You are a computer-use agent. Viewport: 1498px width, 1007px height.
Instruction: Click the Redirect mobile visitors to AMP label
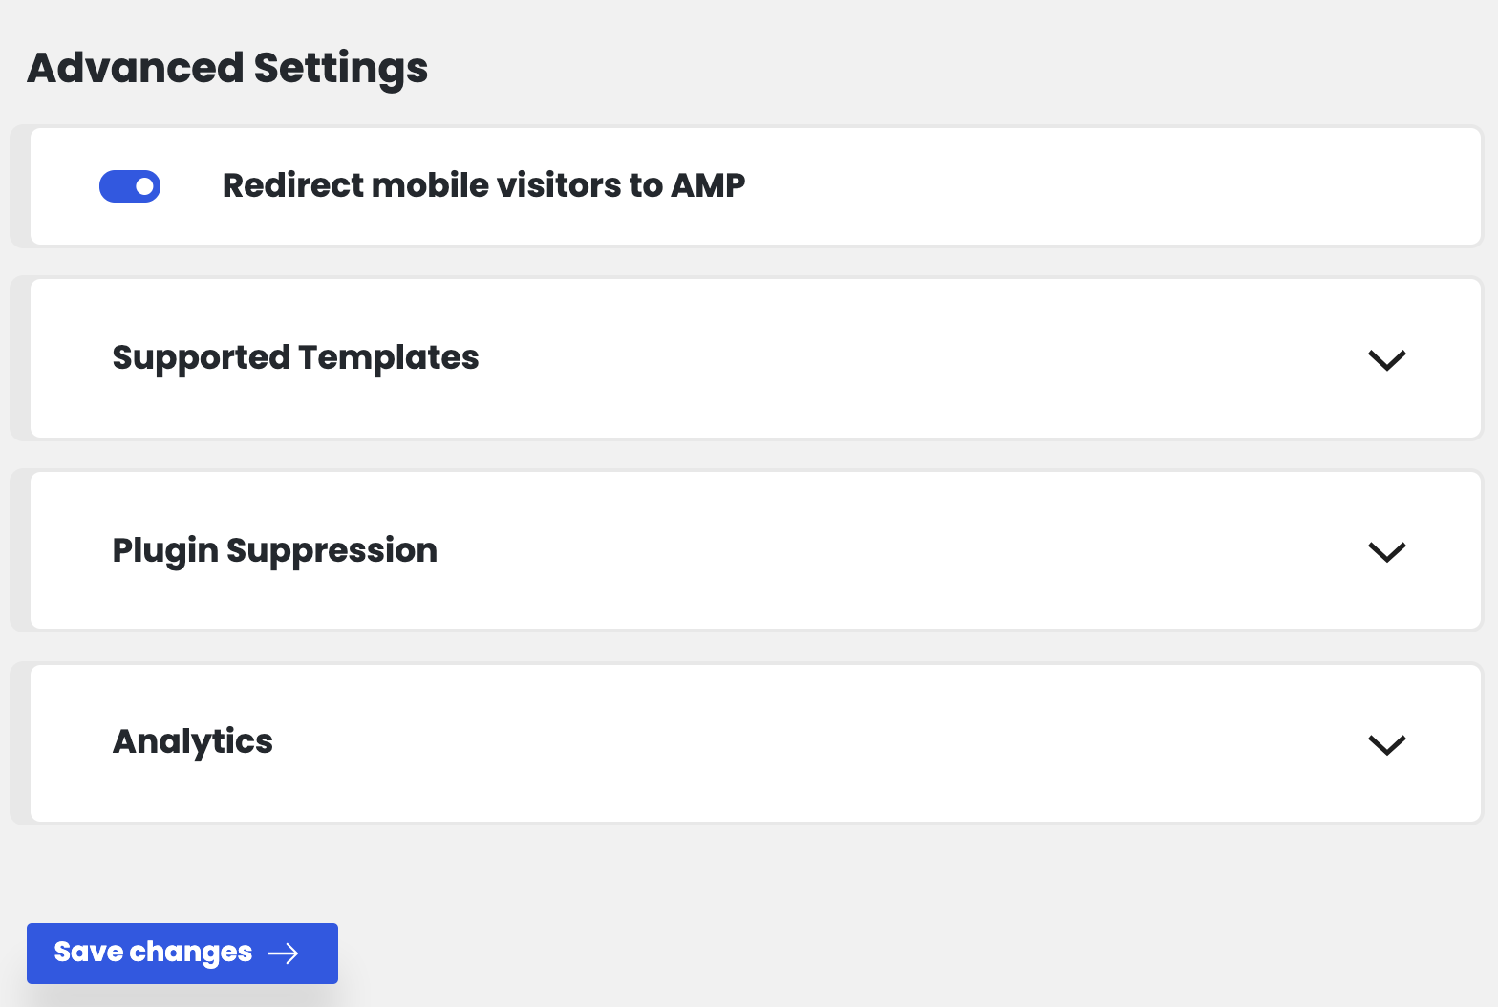[482, 185]
